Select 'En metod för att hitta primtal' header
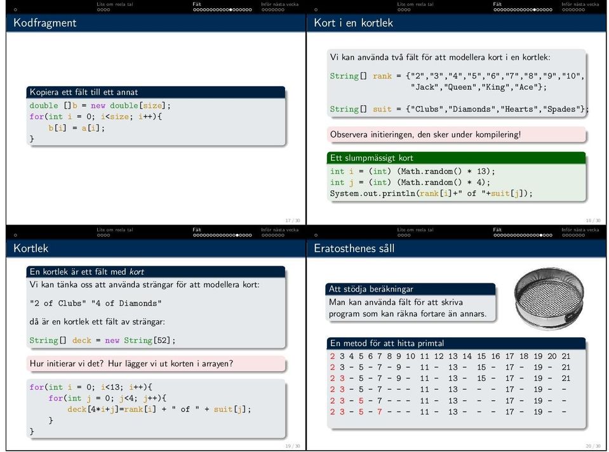 (x=456, y=343)
